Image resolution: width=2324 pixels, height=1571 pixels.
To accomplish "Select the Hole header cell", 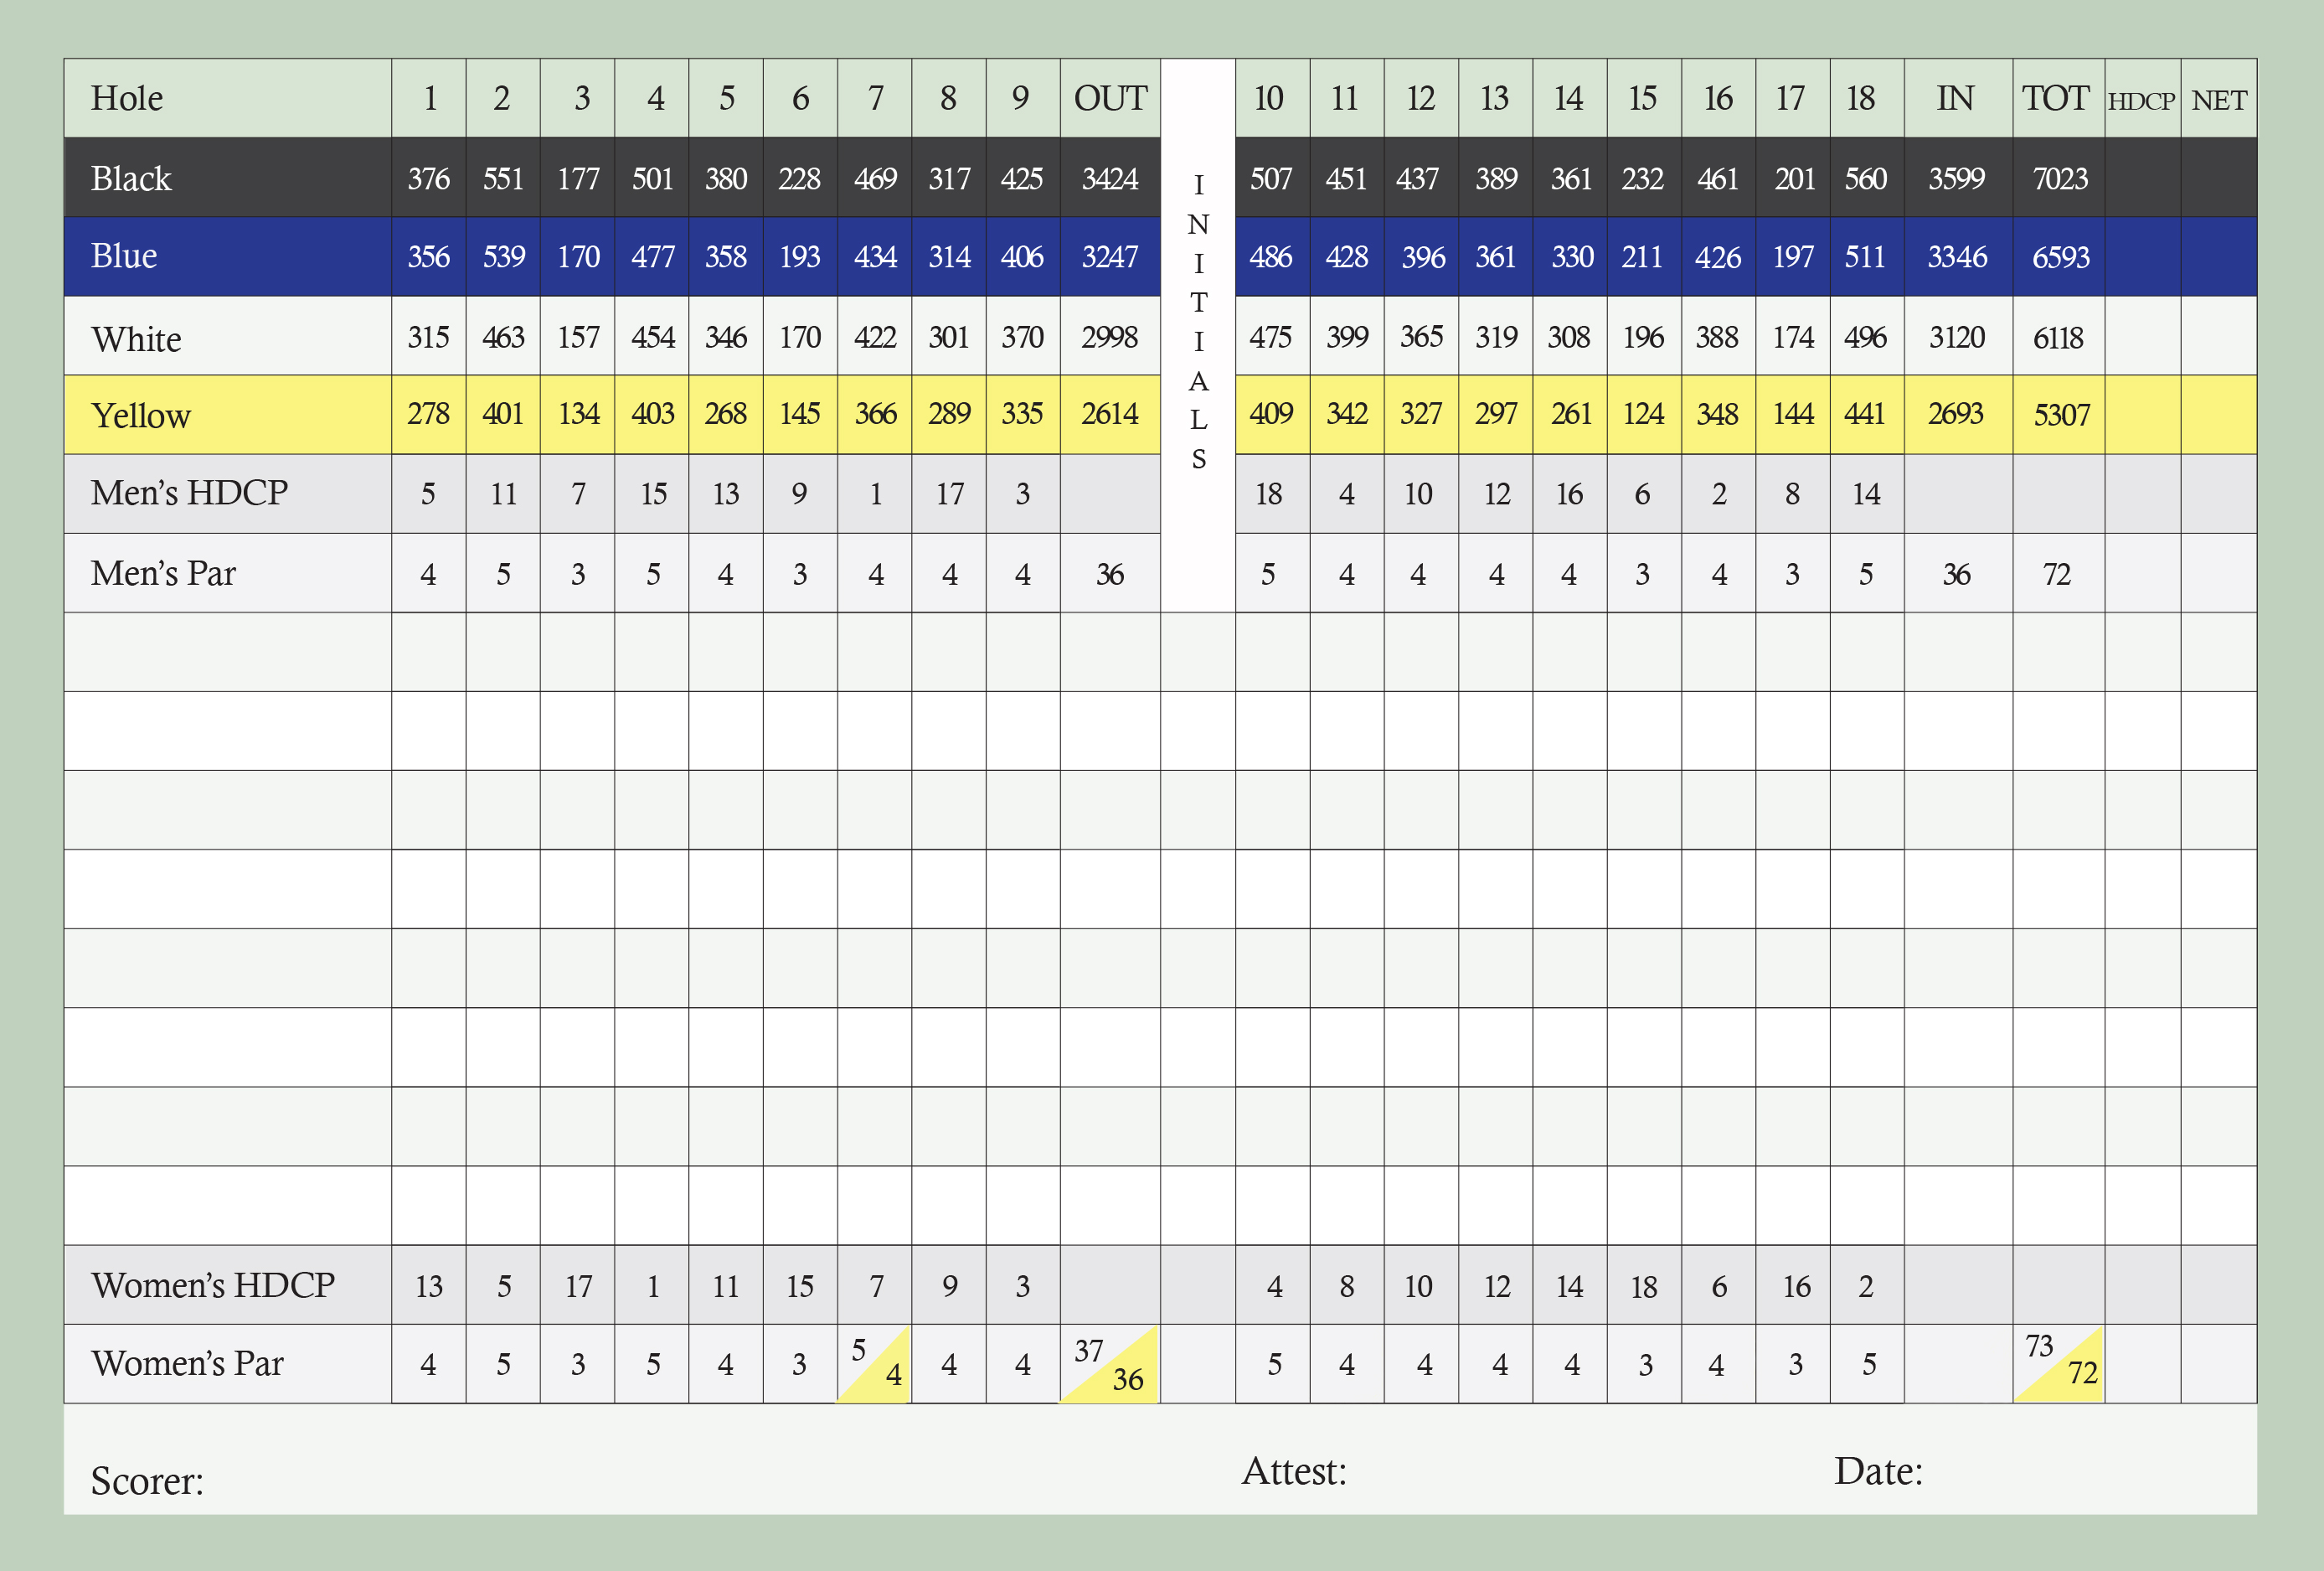I will (227, 98).
